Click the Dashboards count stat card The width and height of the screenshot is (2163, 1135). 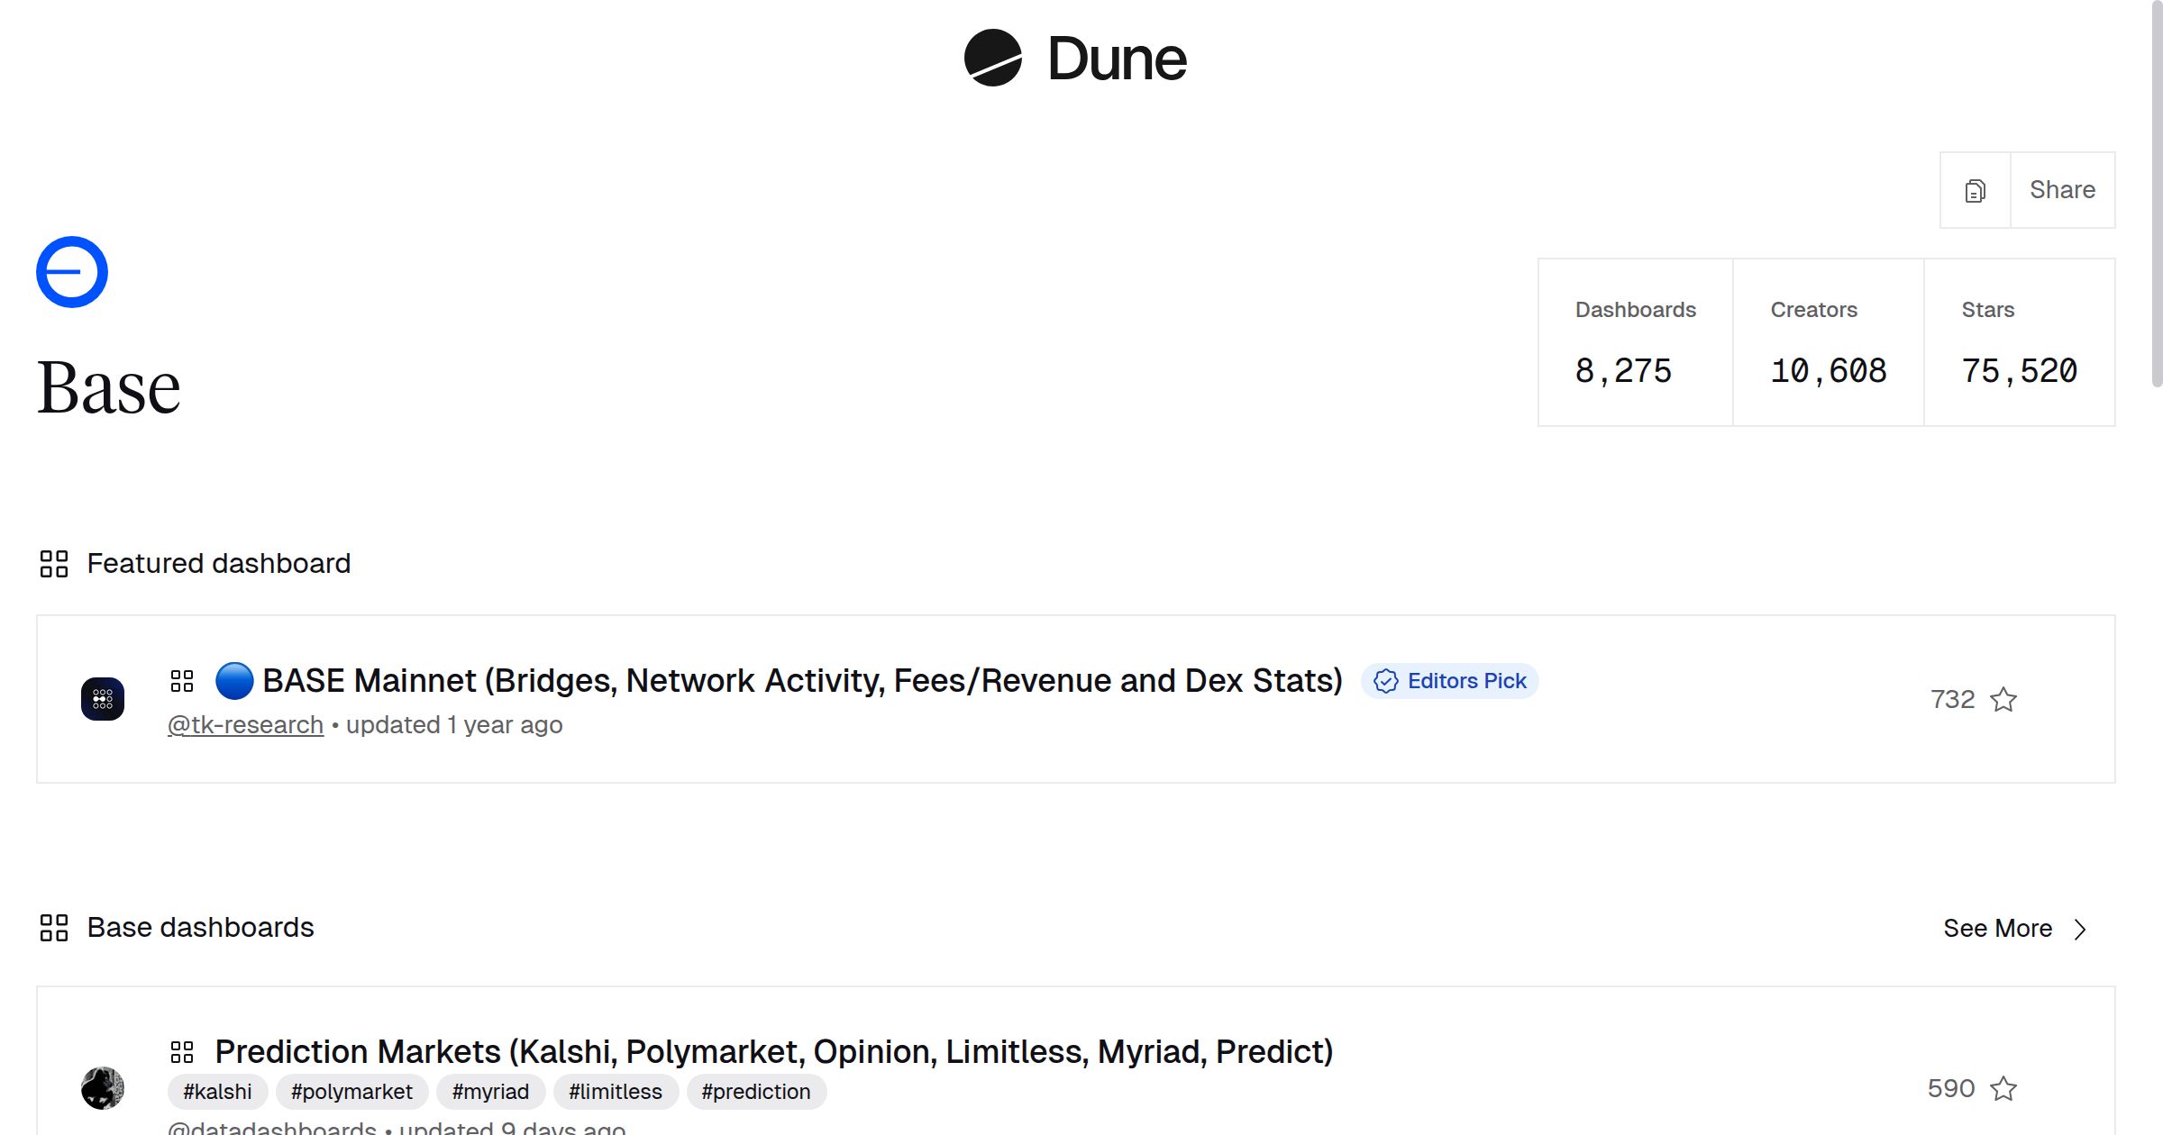click(1635, 342)
